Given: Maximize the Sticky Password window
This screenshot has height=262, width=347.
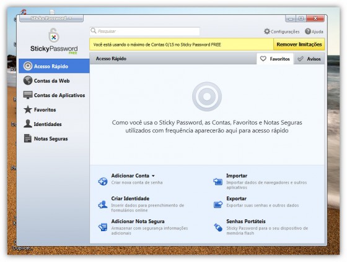Looking at the screenshot, I should [301, 19].
